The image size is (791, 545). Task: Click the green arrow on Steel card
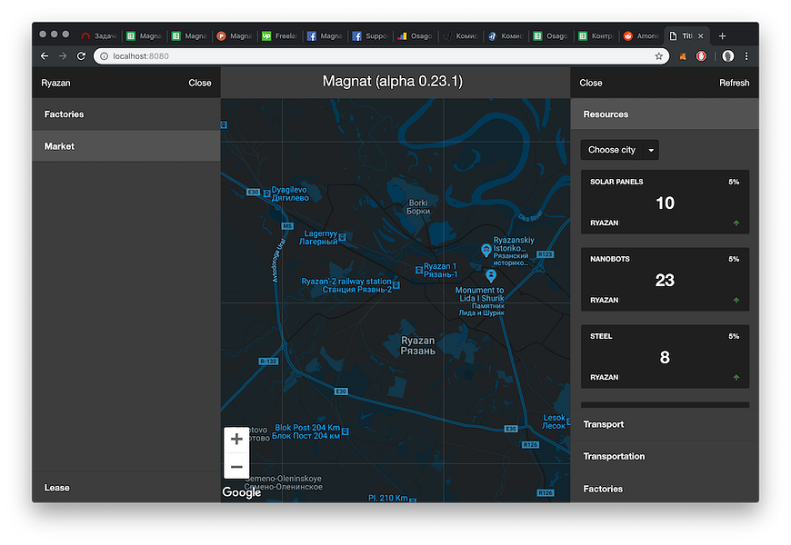coord(736,377)
